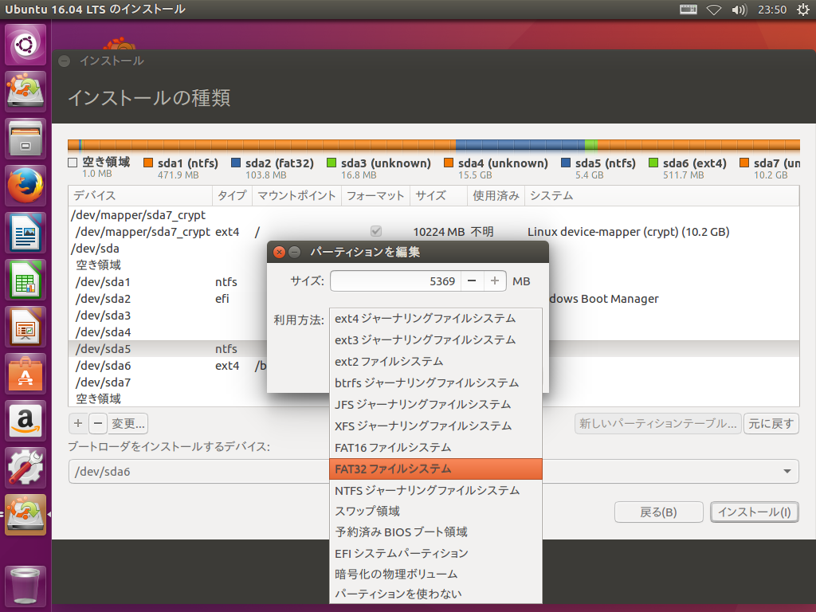The width and height of the screenshot is (816, 612).
Task: Open LibreOffice Impress from launcher
Action: [x=25, y=327]
